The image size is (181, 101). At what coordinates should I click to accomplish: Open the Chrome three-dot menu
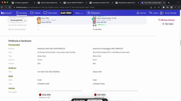(x=179, y=7)
